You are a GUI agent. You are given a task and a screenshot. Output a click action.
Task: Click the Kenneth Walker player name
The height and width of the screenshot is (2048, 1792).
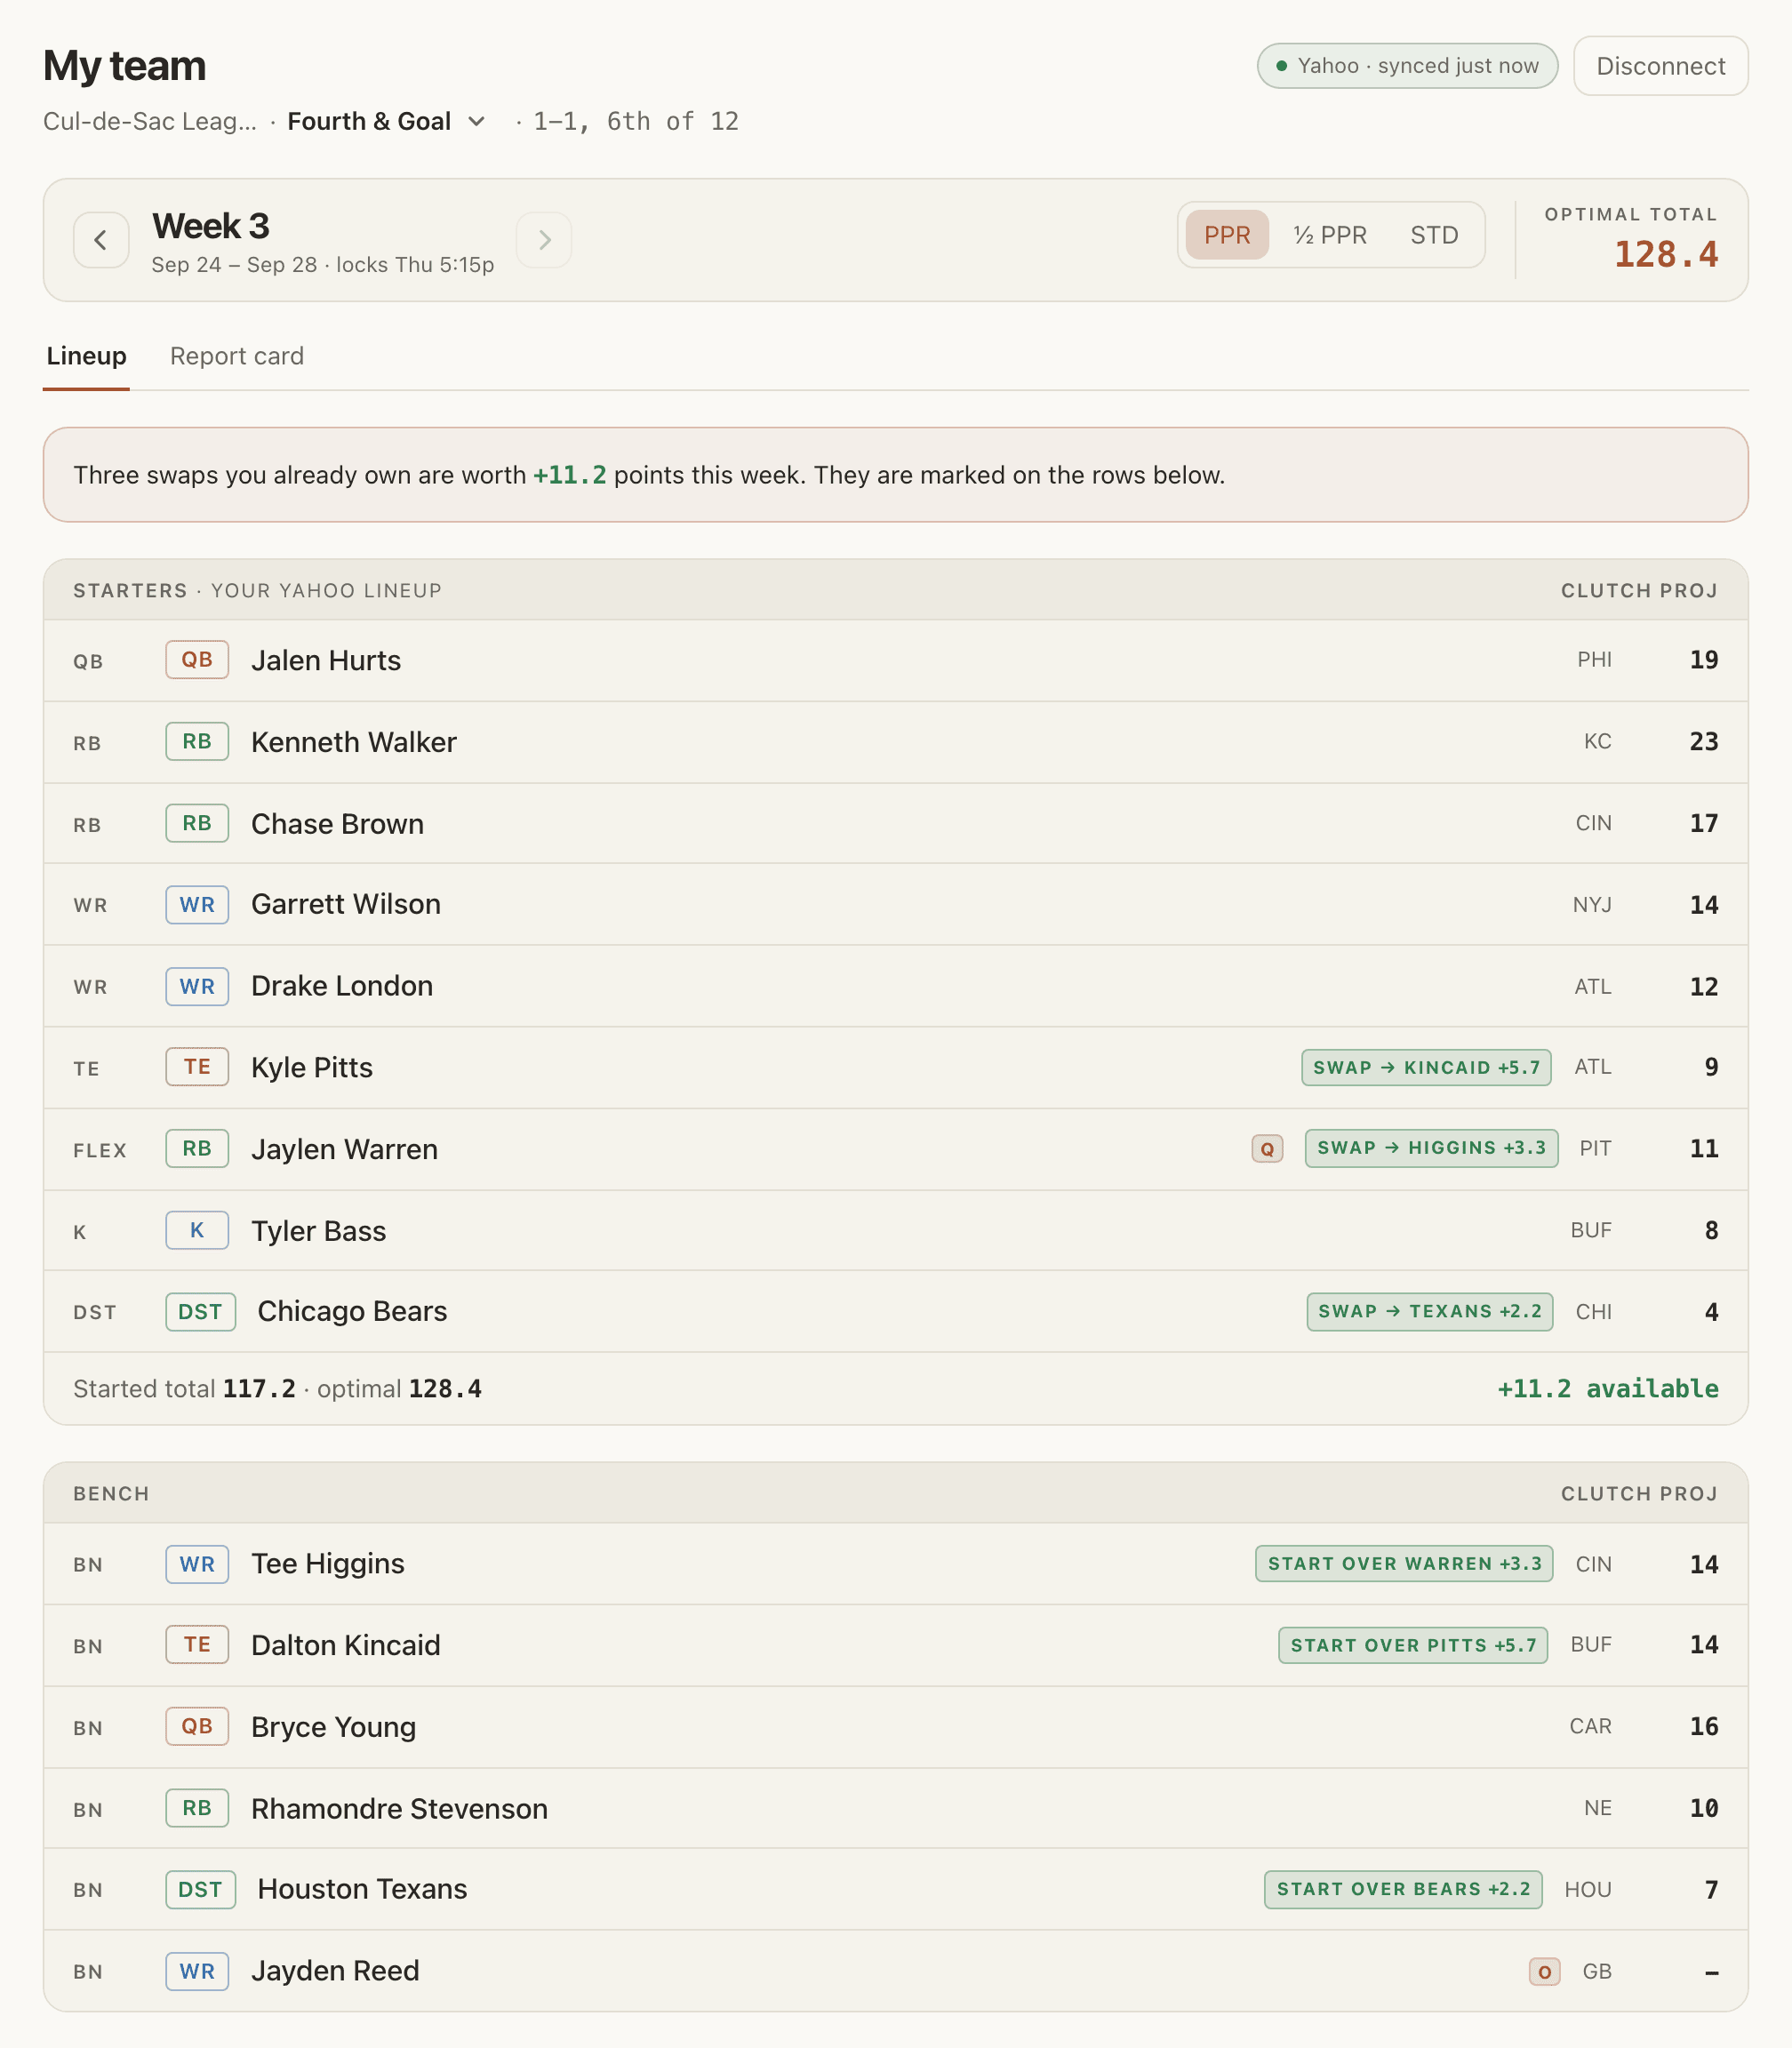tap(354, 742)
